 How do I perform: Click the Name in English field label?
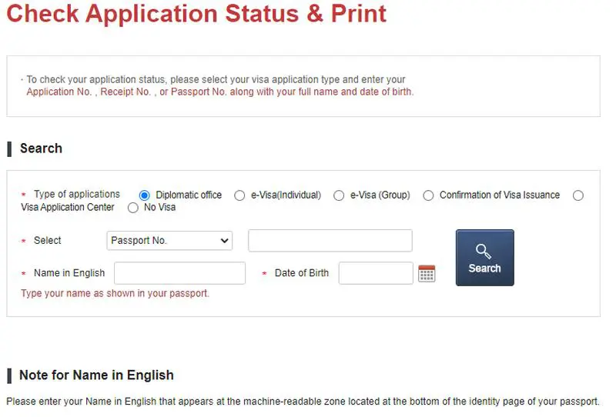[x=69, y=273]
